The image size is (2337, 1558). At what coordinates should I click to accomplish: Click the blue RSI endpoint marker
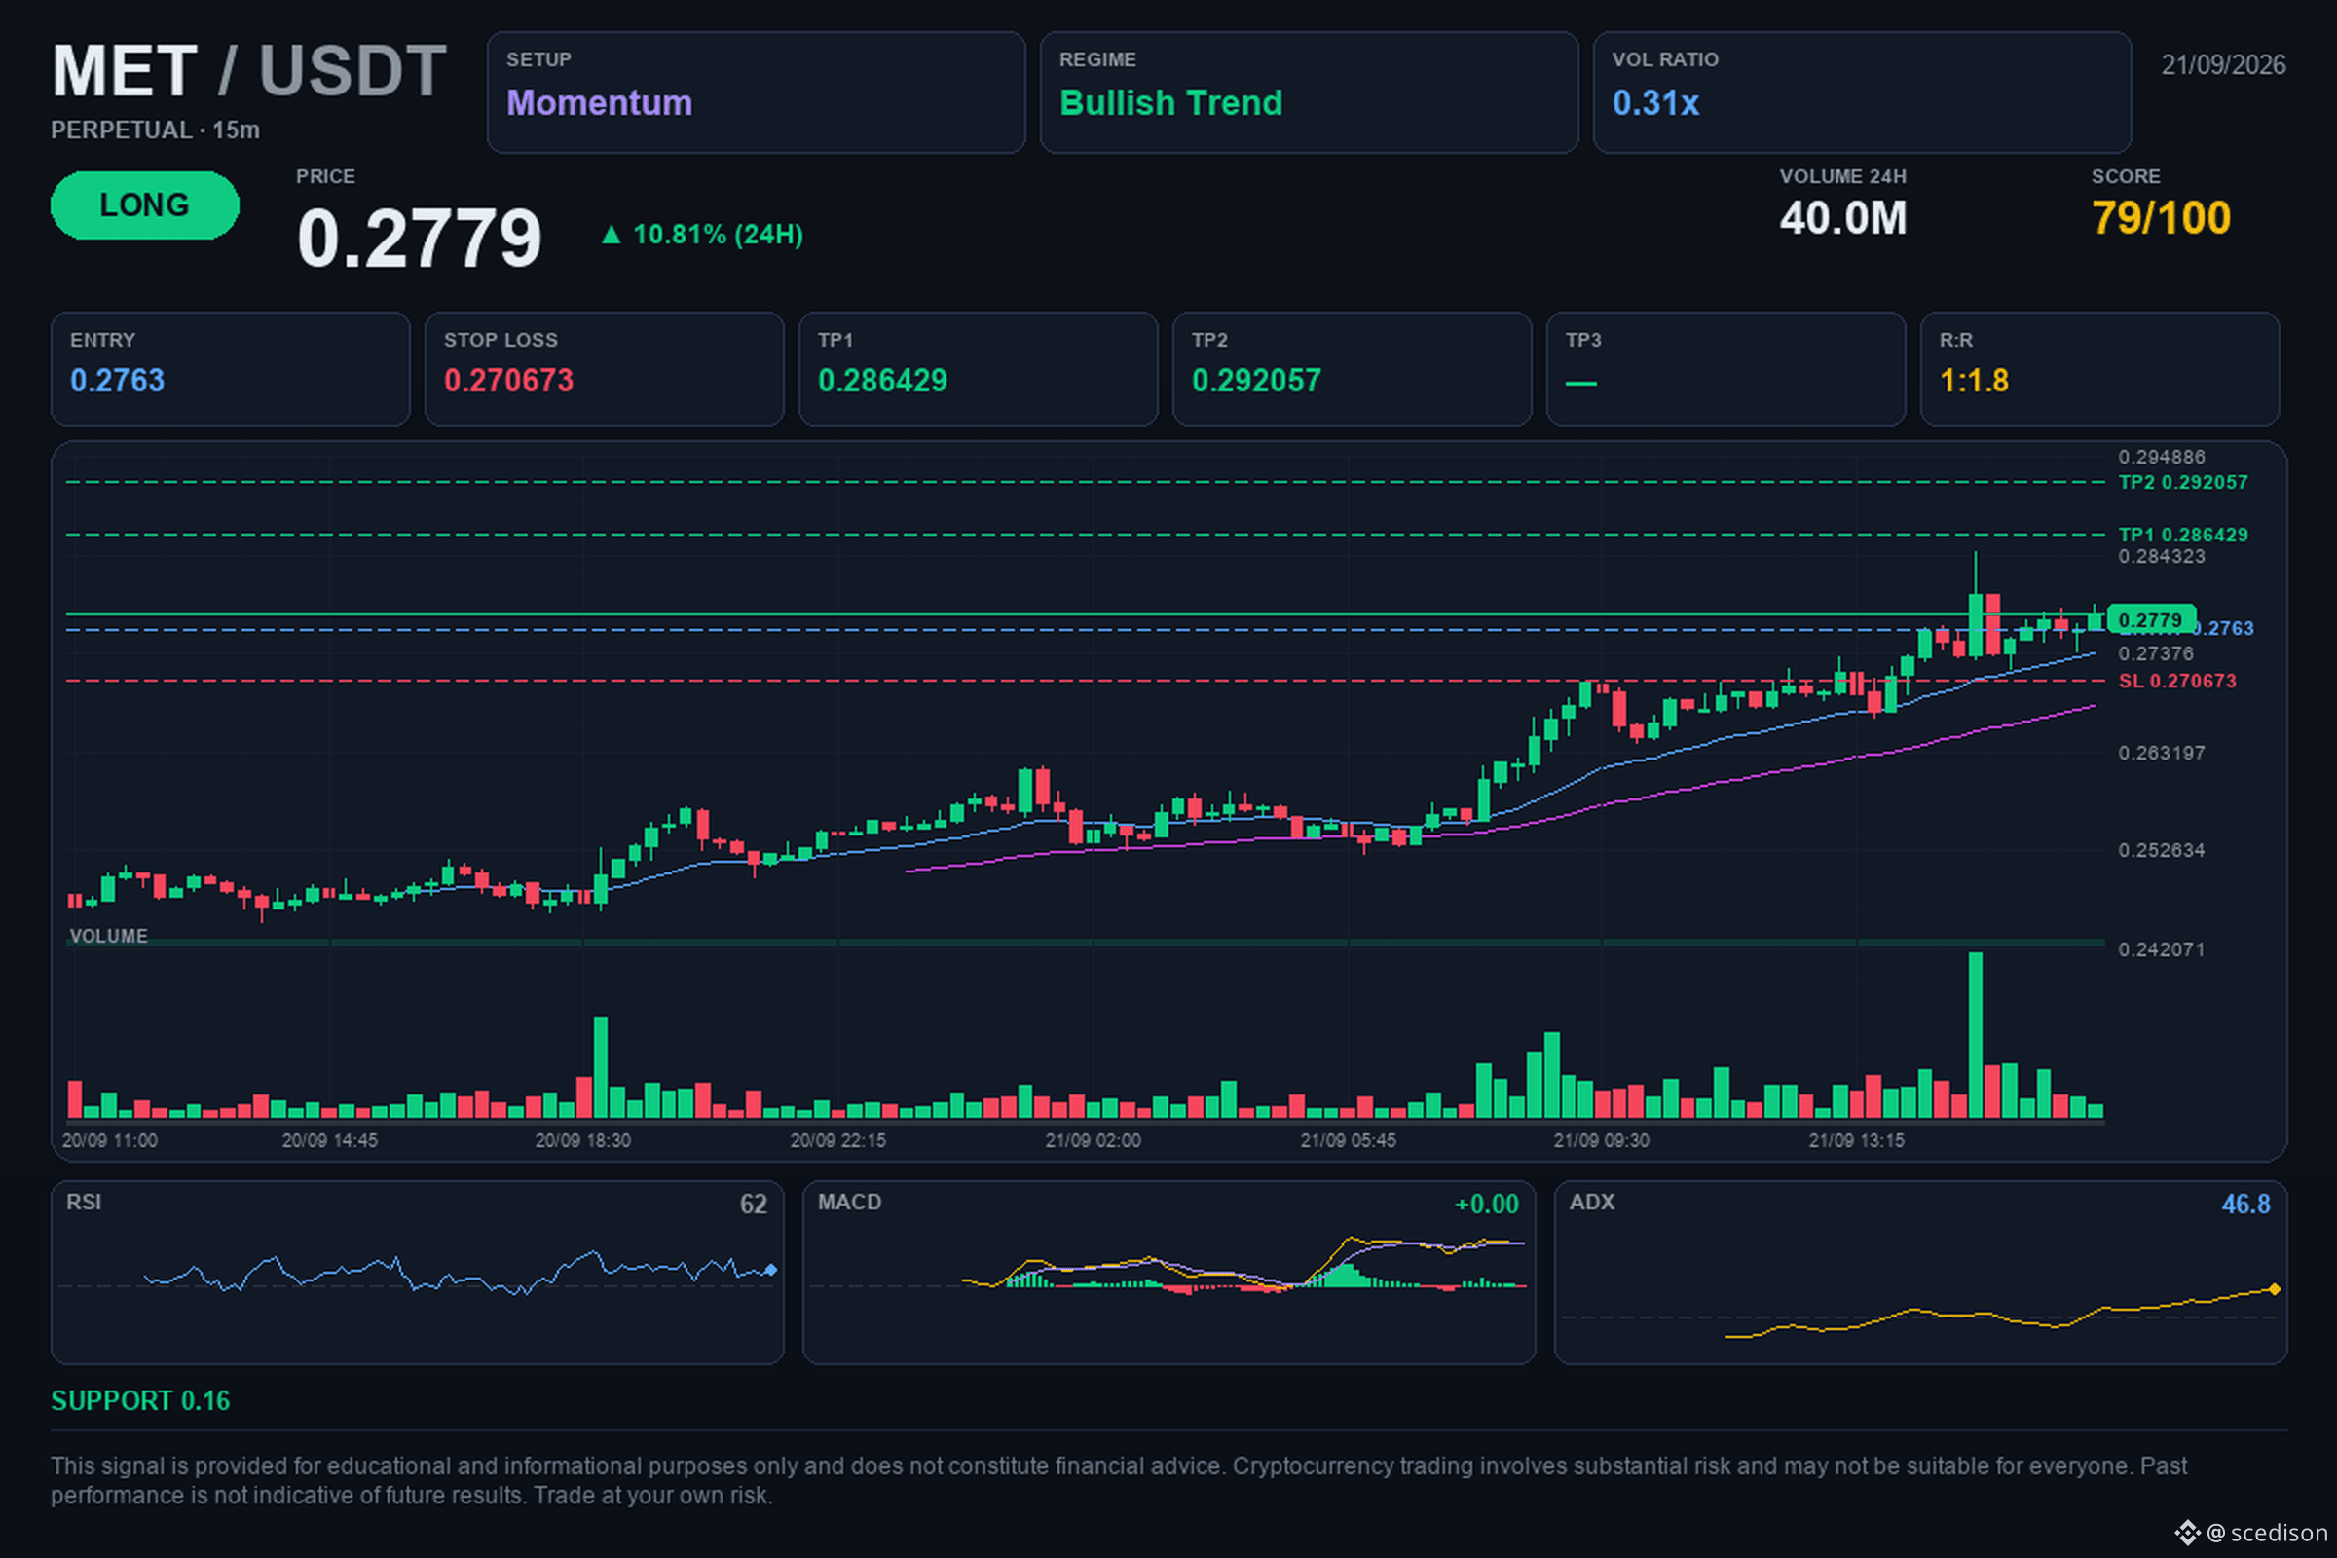click(771, 1269)
